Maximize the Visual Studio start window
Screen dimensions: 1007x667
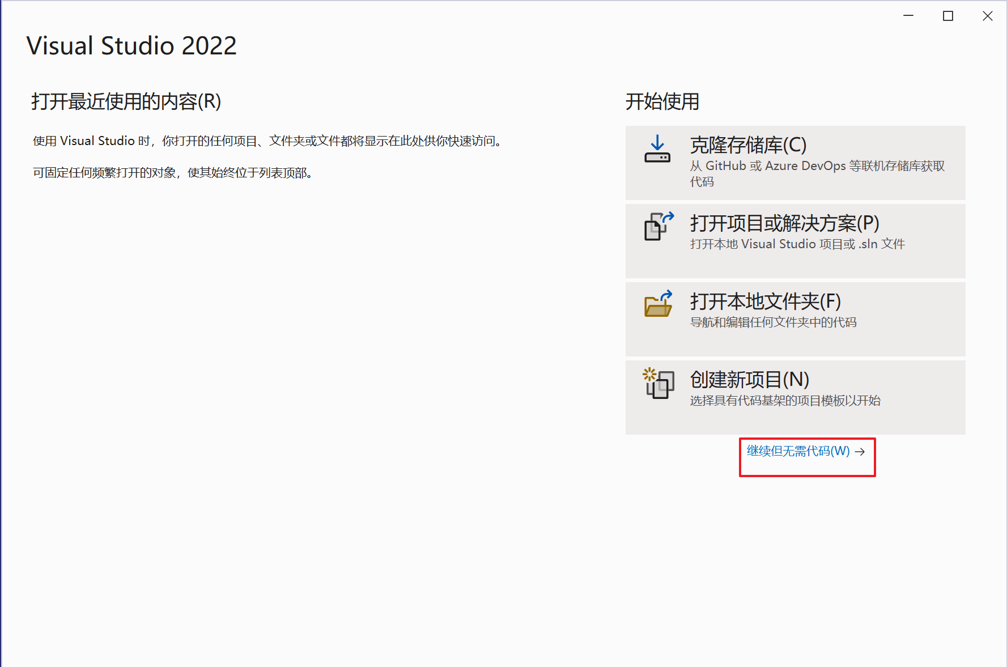click(948, 16)
